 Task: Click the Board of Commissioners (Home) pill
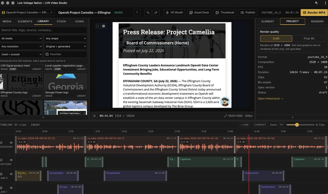[x=157, y=43]
